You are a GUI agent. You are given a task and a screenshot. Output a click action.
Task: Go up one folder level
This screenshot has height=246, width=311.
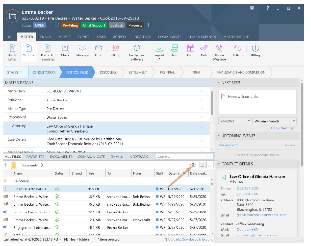click(x=6, y=165)
